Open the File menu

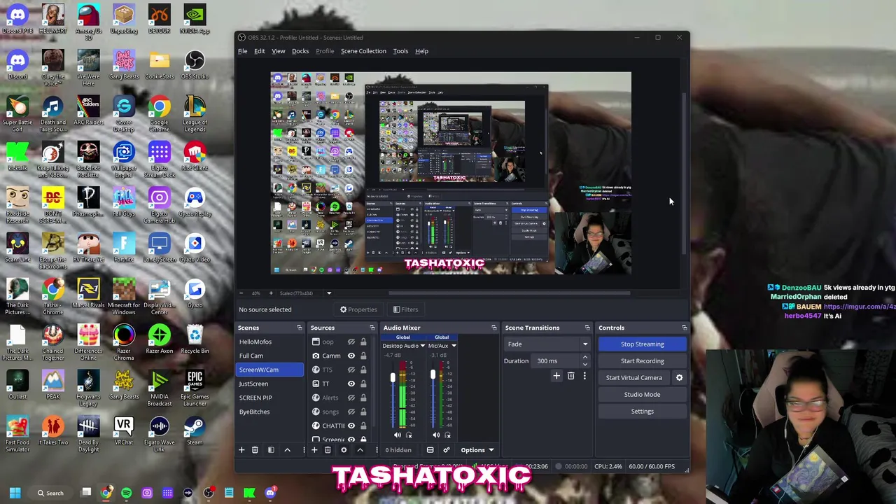(x=242, y=51)
